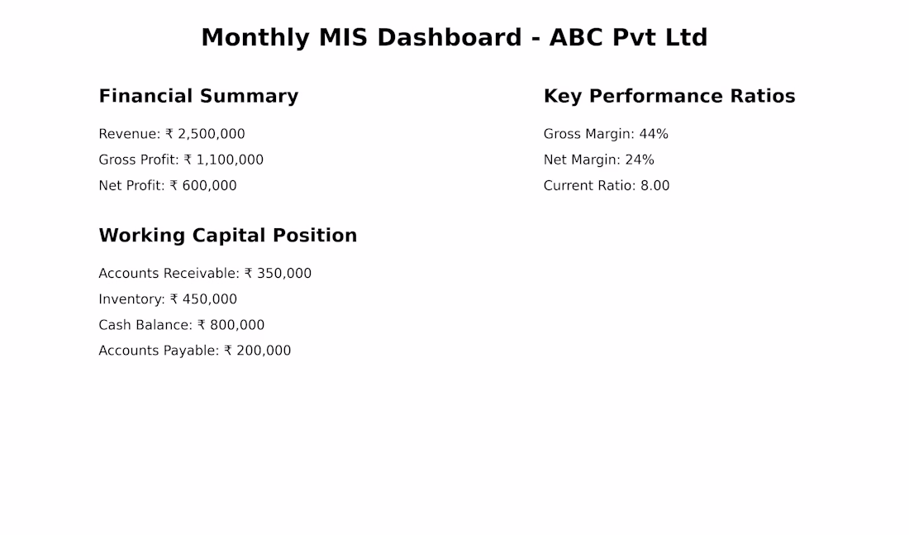The height and width of the screenshot is (535, 909).
Task: Click the Gross Profit label
Action: pyautogui.click(x=137, y=160)
